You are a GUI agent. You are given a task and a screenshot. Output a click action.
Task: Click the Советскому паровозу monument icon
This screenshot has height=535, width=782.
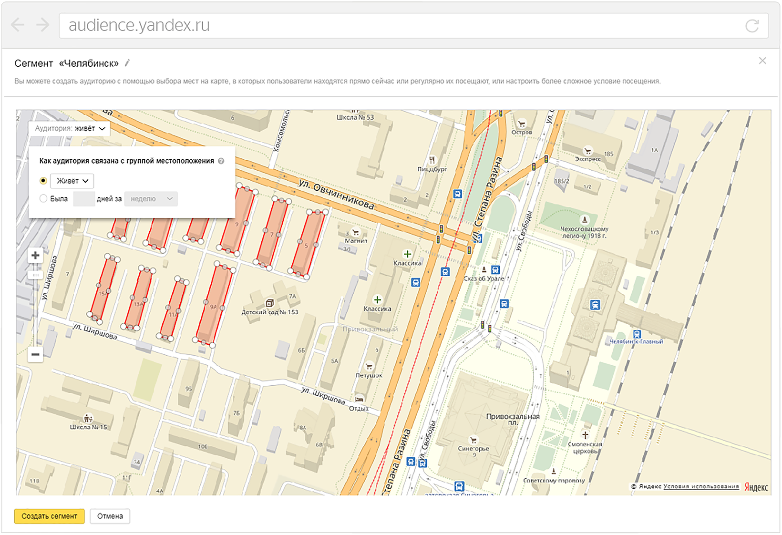coord(554,472)
